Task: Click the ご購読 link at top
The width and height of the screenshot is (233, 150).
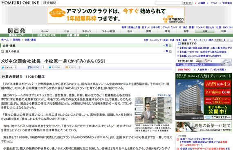Action: pos(202,3)
